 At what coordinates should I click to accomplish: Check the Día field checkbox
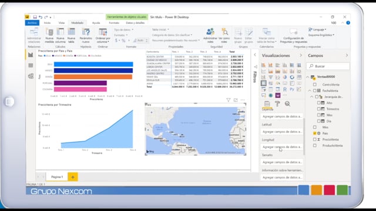coord(318,121)
